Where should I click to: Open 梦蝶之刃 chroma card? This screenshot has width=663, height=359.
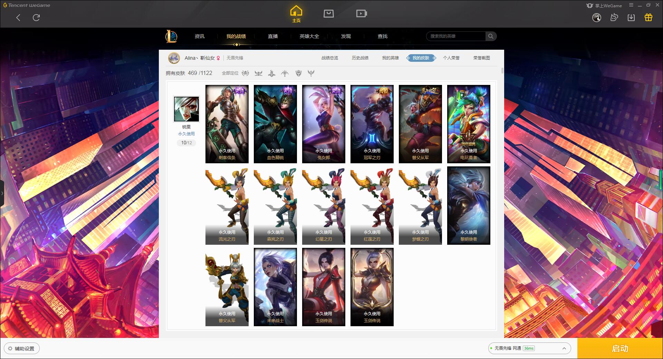point(420,205)
